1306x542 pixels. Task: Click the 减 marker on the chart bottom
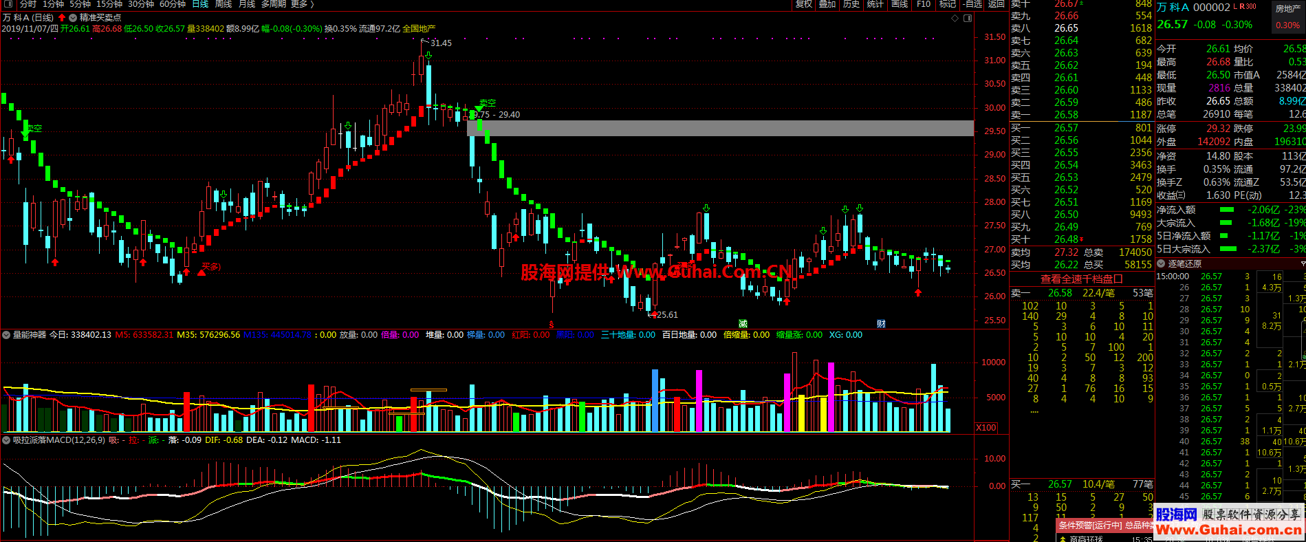(x=743, y=323)
